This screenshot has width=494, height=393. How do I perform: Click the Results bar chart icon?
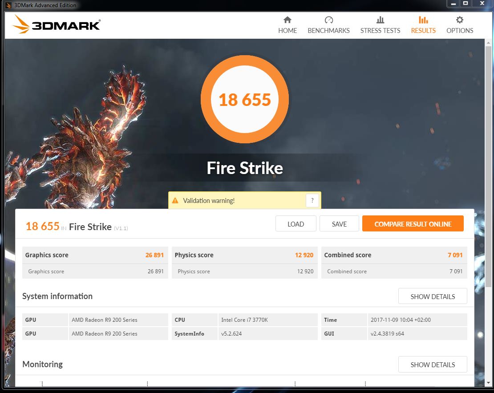pos(423,20)
